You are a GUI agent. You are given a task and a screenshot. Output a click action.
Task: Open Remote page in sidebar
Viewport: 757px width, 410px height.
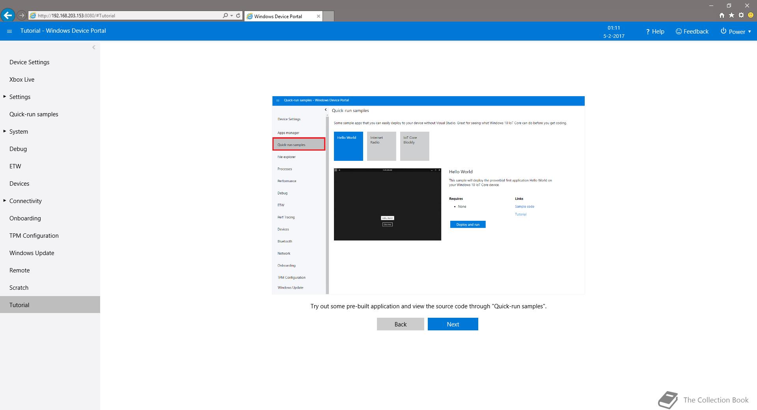[x=50, y=270]
